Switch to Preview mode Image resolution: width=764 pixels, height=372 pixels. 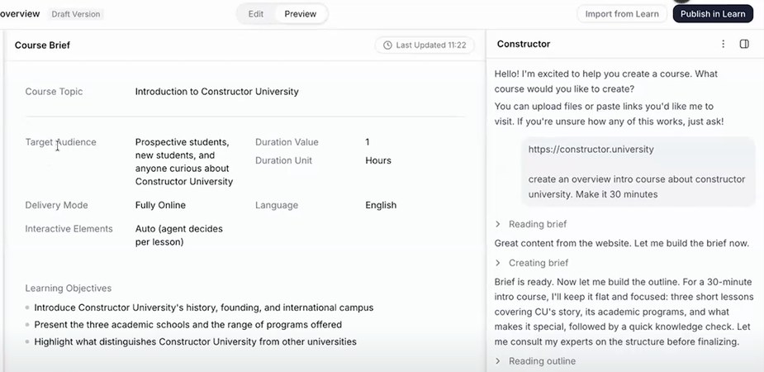tap(300, 14)
